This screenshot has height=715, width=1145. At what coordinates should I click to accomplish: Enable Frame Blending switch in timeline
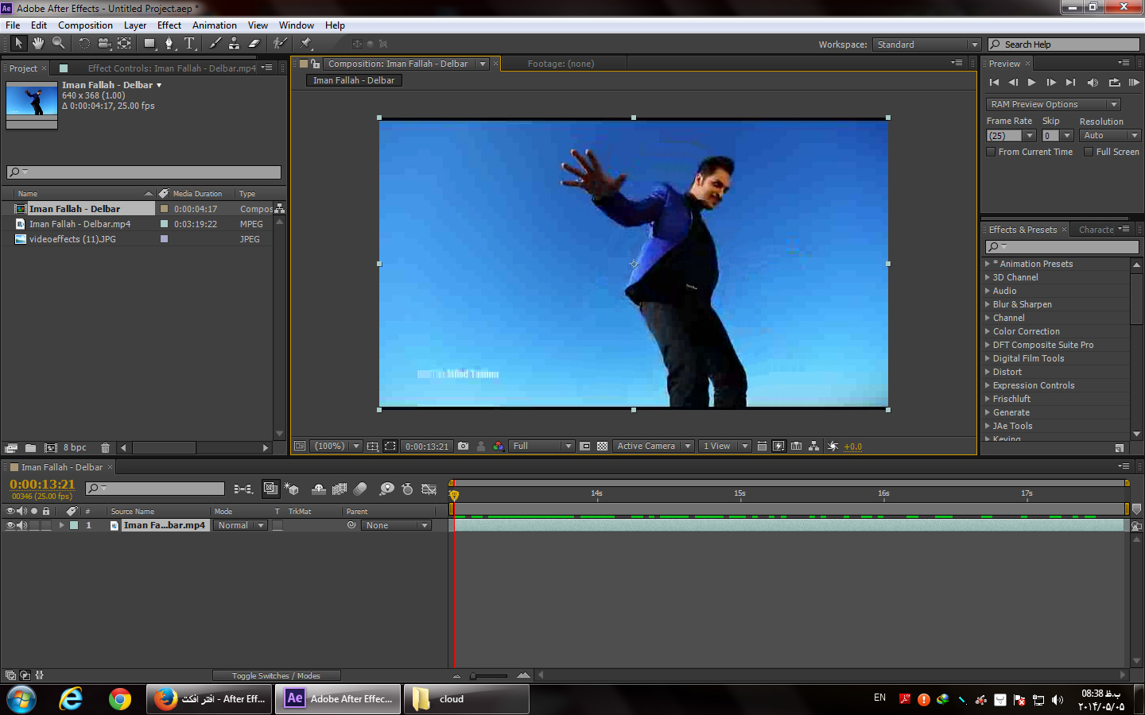pos(340,489)
